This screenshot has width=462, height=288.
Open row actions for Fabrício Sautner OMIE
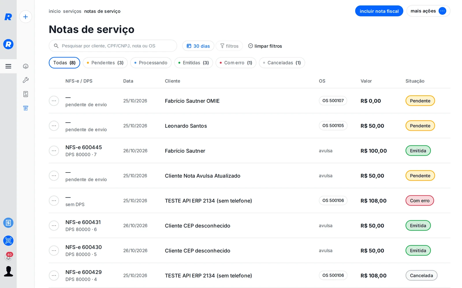click(54, 101)
